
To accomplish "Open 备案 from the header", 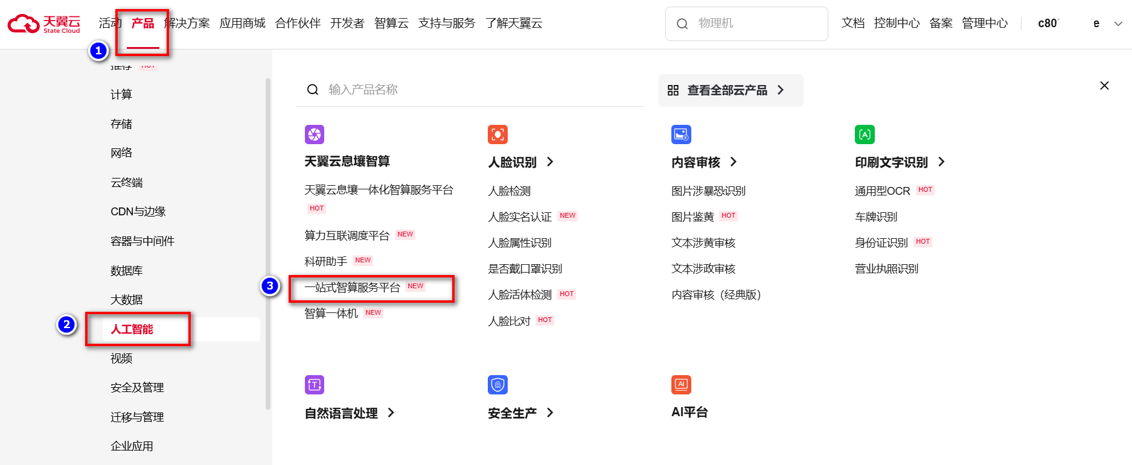I will 941,24.
